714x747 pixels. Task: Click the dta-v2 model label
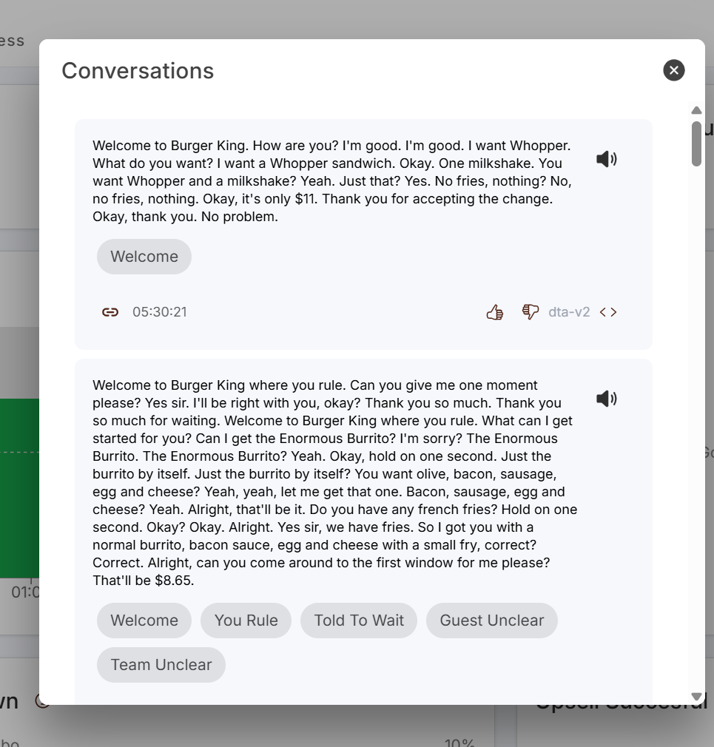[x=569, y=312]
